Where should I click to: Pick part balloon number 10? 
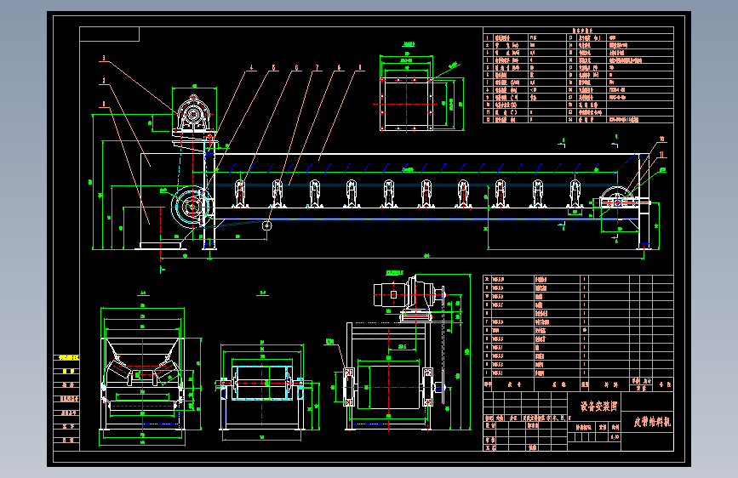click(x=661, y=139)
